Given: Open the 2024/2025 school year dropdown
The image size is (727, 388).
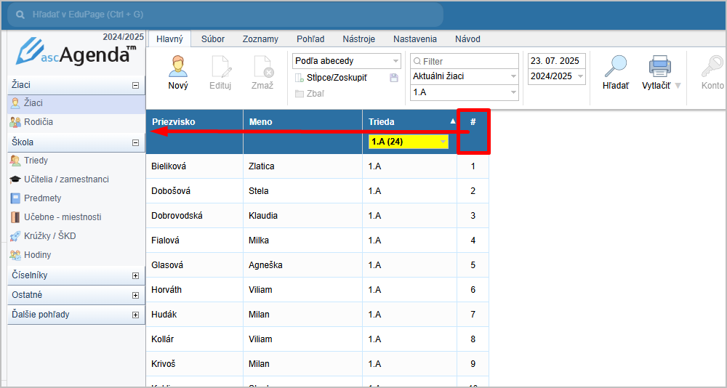Looking at the screenshot, I should tap(557, 76).
